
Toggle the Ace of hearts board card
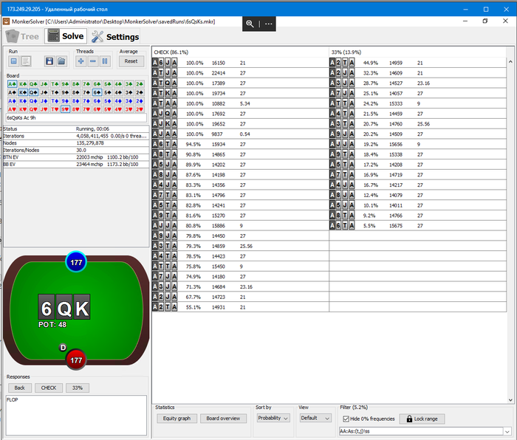pyautogui.click(x=13, y=109)
